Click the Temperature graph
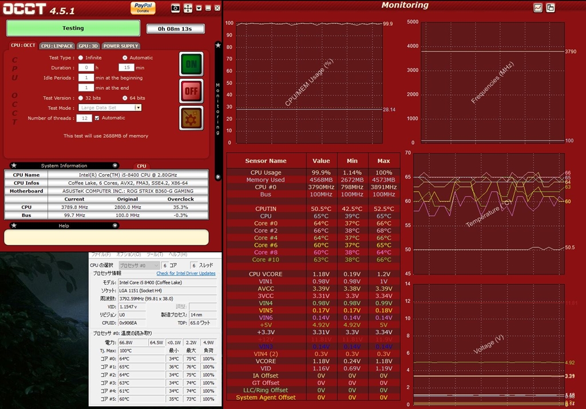 click(x=489, y=213)
